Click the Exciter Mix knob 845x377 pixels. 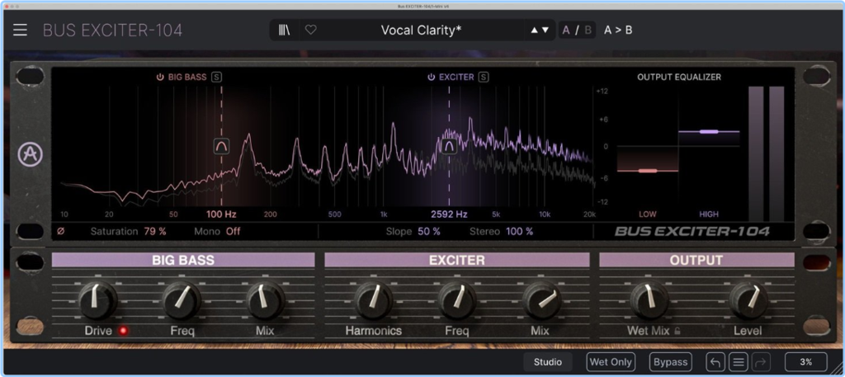click(541, 300)
